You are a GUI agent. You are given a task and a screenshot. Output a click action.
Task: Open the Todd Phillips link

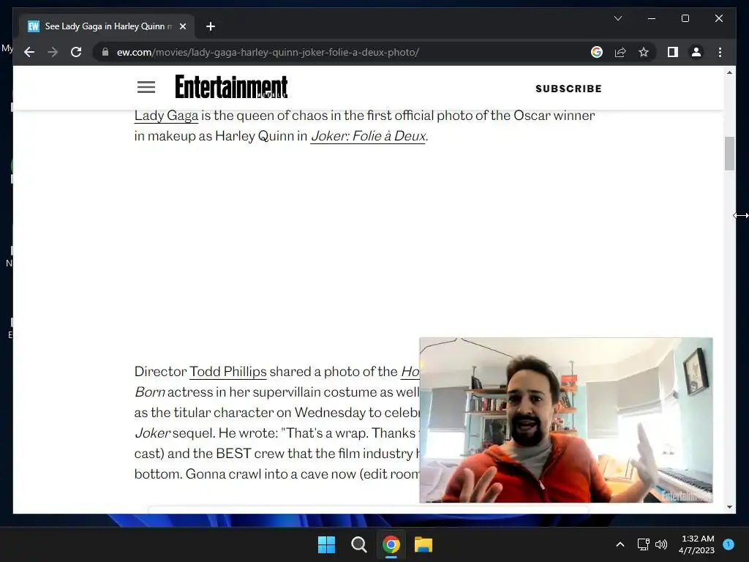pyautogui.click(x=228, y=372)
